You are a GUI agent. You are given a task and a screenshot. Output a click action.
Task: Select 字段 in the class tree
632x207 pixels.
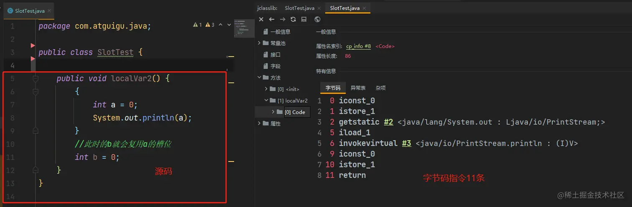(x=275, y=66)
